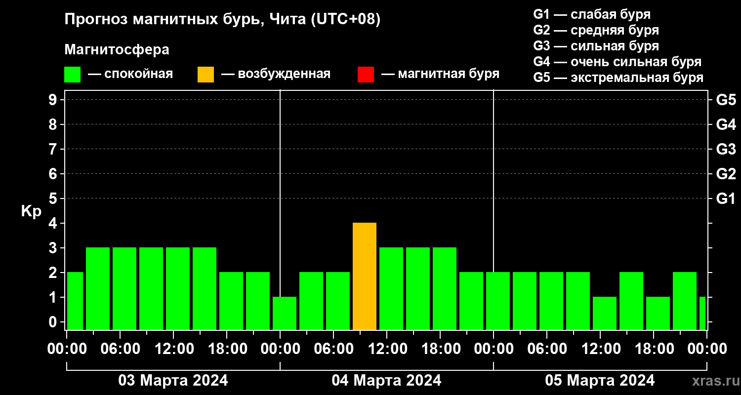Select the Kp 1 bar at 12:00 on 05 Марта
This screenshot has width=741, height=395.
[605, 314]
